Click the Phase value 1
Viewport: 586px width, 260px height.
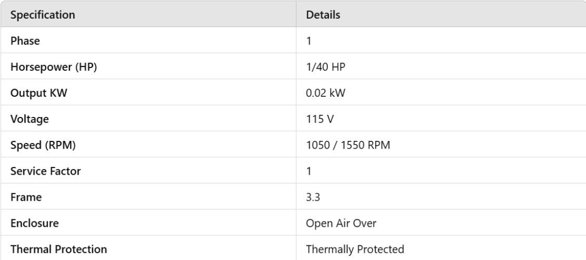(x=309, y=41)
